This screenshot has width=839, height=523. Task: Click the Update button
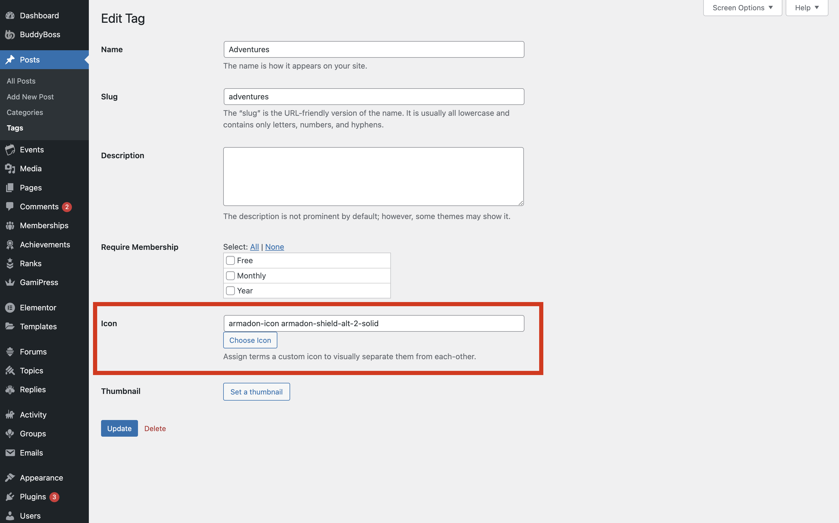[119, 428]
